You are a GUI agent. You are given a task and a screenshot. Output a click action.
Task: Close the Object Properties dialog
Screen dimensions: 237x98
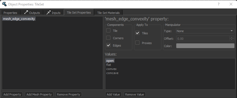coord(231,4)
